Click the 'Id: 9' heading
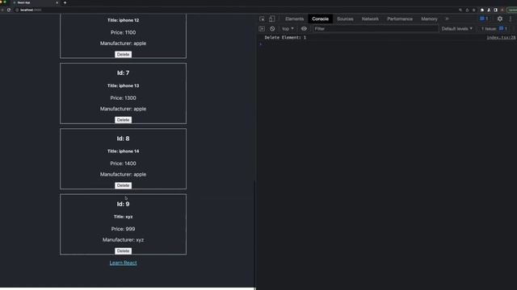Image resolution: width=517 pixels, height=290 pixels. (123, 204)
